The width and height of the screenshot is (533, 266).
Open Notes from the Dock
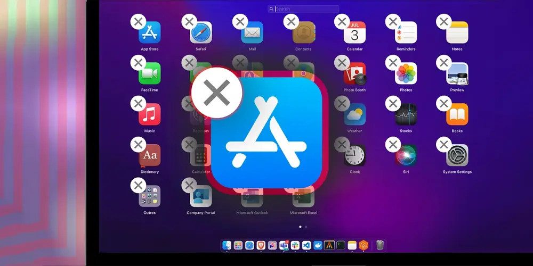(352, 245)
